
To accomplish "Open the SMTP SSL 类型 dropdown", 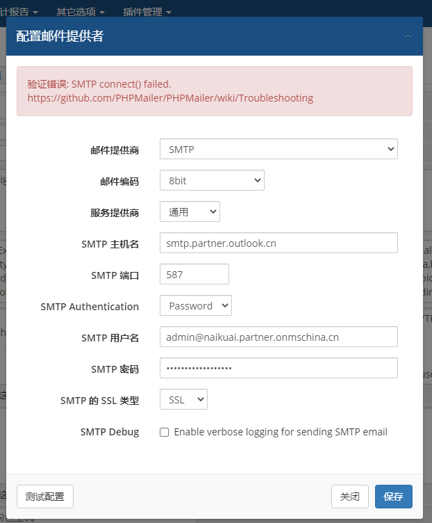I will coord(183,399).
